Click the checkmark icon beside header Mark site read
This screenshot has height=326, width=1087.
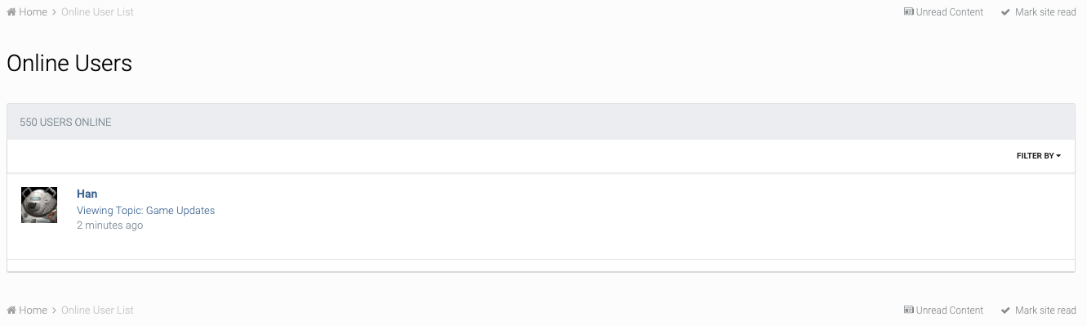coord(1005,12)
